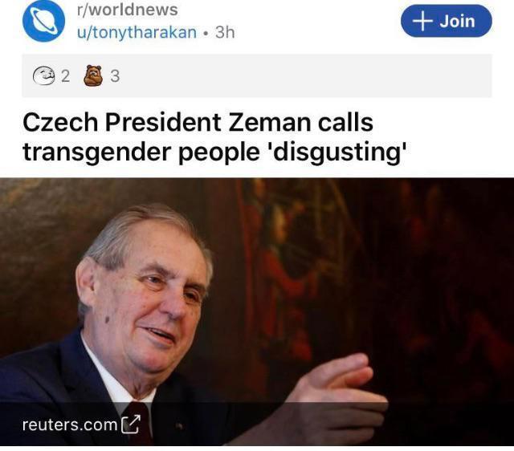Click the dark source bar beside reuters.com
The image size is (514, 451).
point(321,424)
